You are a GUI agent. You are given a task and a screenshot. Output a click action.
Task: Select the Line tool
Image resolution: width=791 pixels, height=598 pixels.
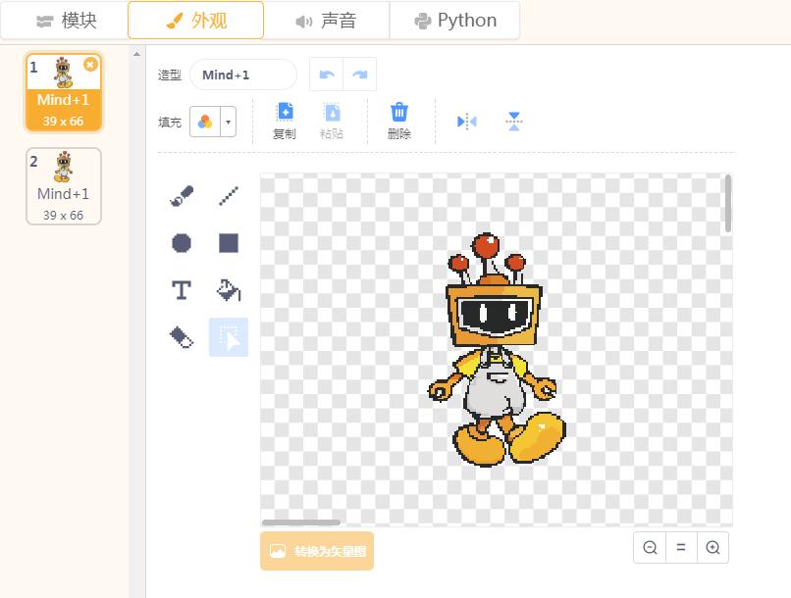click(x=229, y=196)
